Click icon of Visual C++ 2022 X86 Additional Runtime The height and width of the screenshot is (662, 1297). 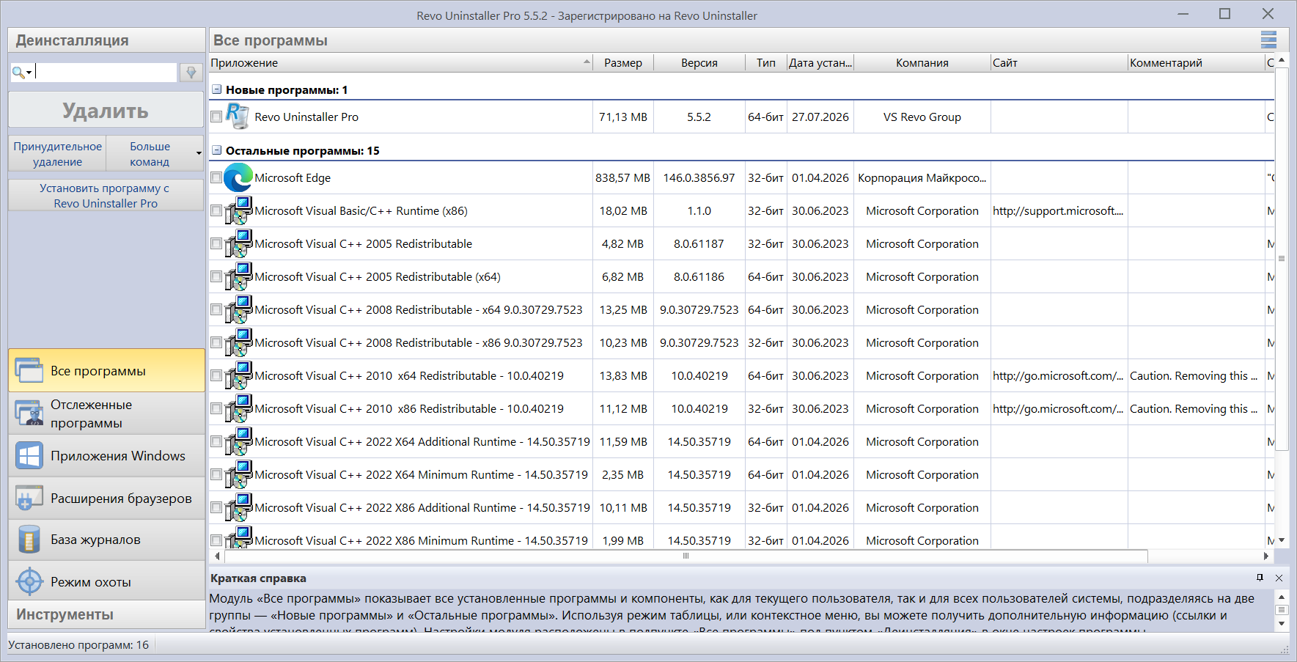(238, 507)
